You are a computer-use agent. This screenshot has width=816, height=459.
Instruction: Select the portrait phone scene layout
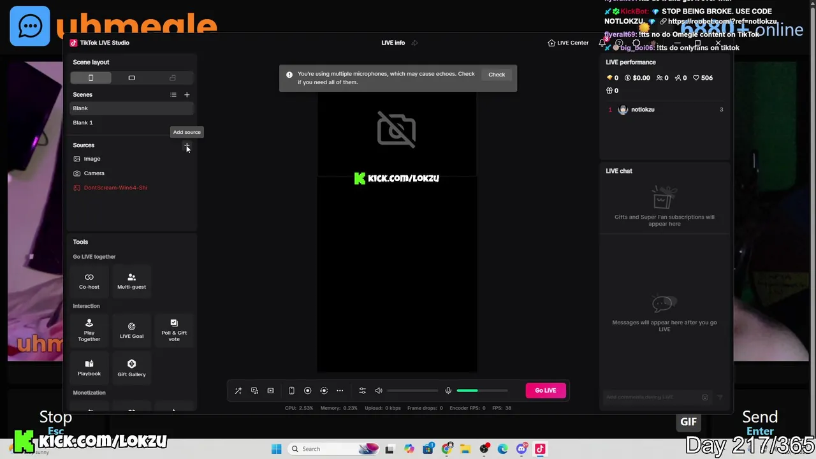coord(91,78)
